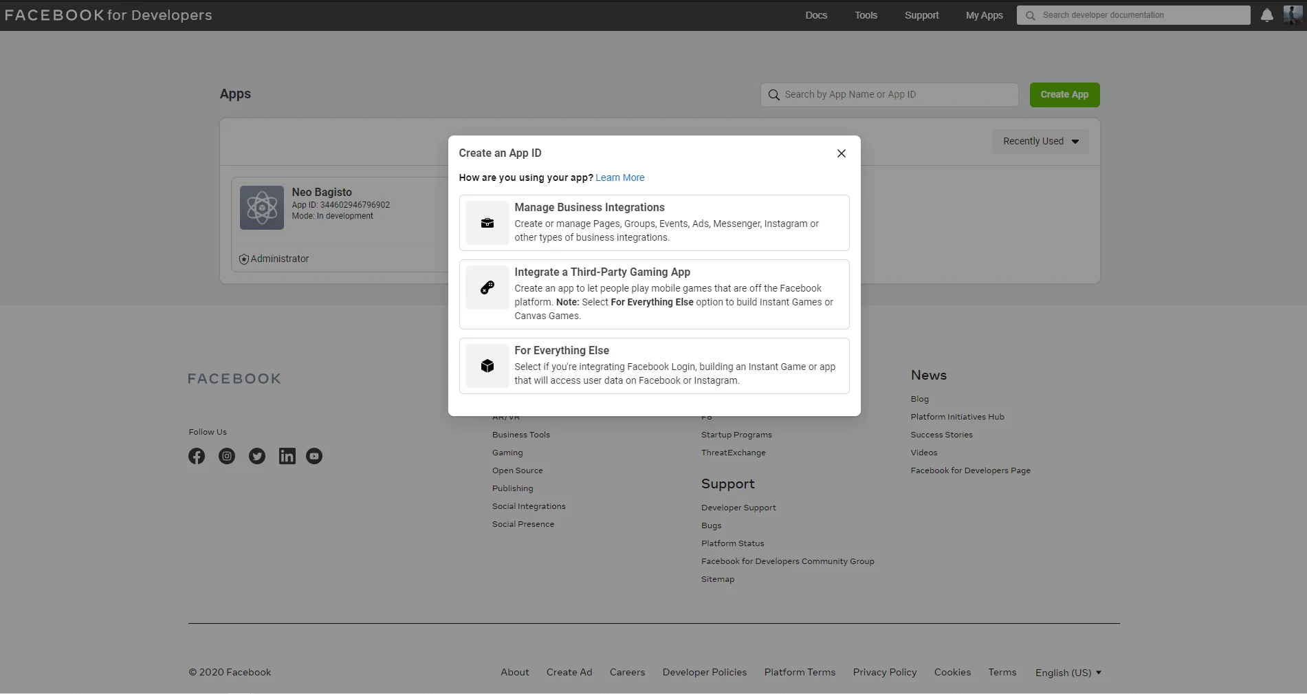
Task: Open the user profile avatar
Action: pyautogui.click(x=1293, y=15)
